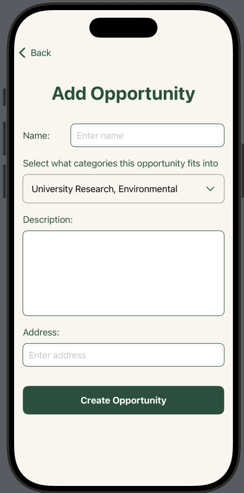Tap the back chevron arrow icon
Viewport: 244px width, 493px height.
[x=22, y=53]
